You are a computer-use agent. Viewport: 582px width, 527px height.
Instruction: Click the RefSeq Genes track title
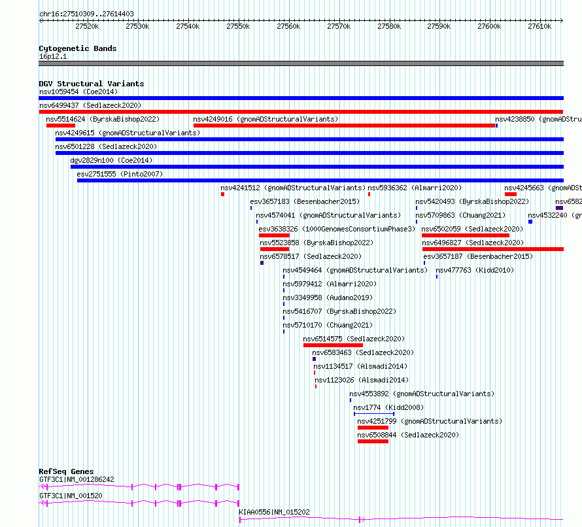click(x=67, y=471)
